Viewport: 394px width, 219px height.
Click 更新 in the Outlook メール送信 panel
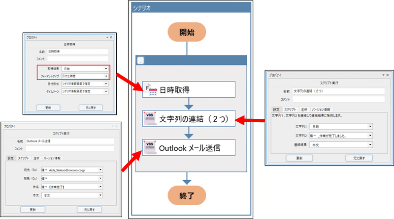click(33, 210)
